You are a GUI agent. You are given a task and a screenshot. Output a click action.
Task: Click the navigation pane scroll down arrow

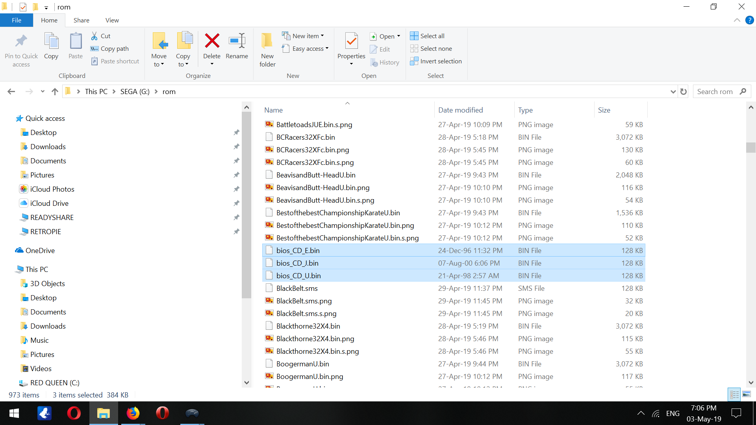[x=246, y=382]
